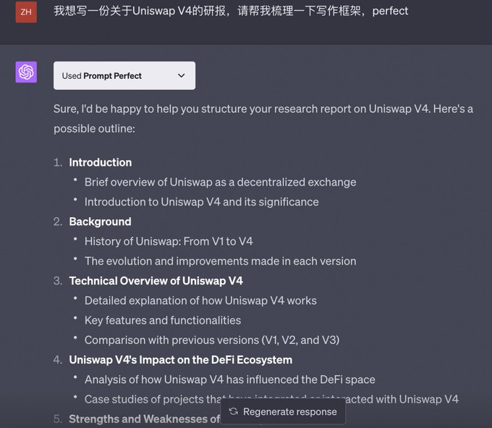Viewport: 492px width, 428px height.
Task: Click the chevron arrow beside Prompt Perfect
Action: (181, 75)
